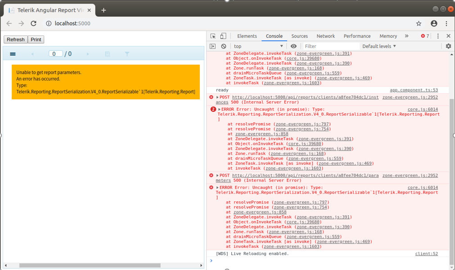Open app.component.ts:53 source link
This screenshot has height=270, width=455.
(414, 90)
